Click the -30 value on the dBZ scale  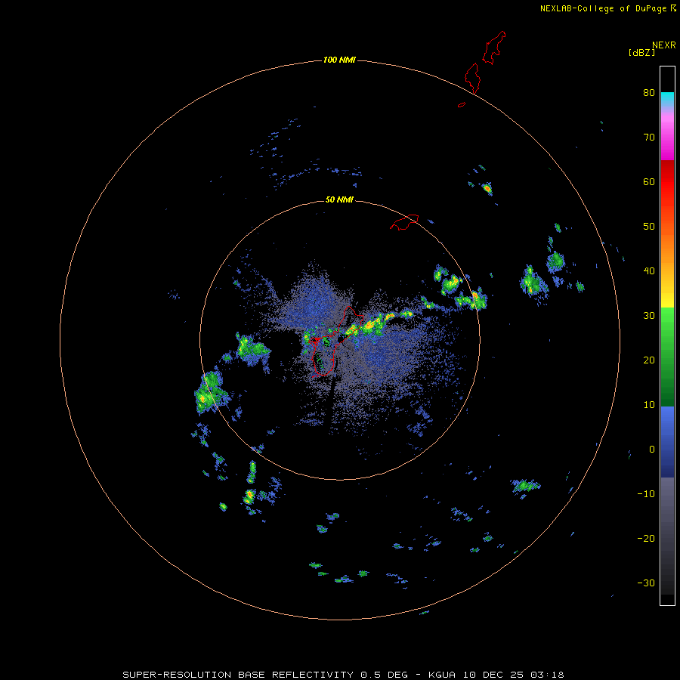pos(646,583)
